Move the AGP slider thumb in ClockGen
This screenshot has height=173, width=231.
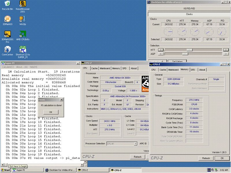tap(185, 54)
